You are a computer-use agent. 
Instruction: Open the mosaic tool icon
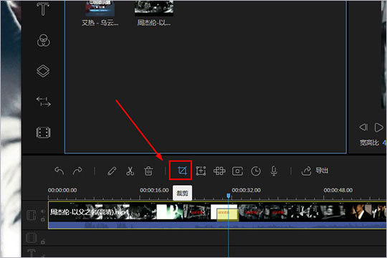click(x=219, y=171)
